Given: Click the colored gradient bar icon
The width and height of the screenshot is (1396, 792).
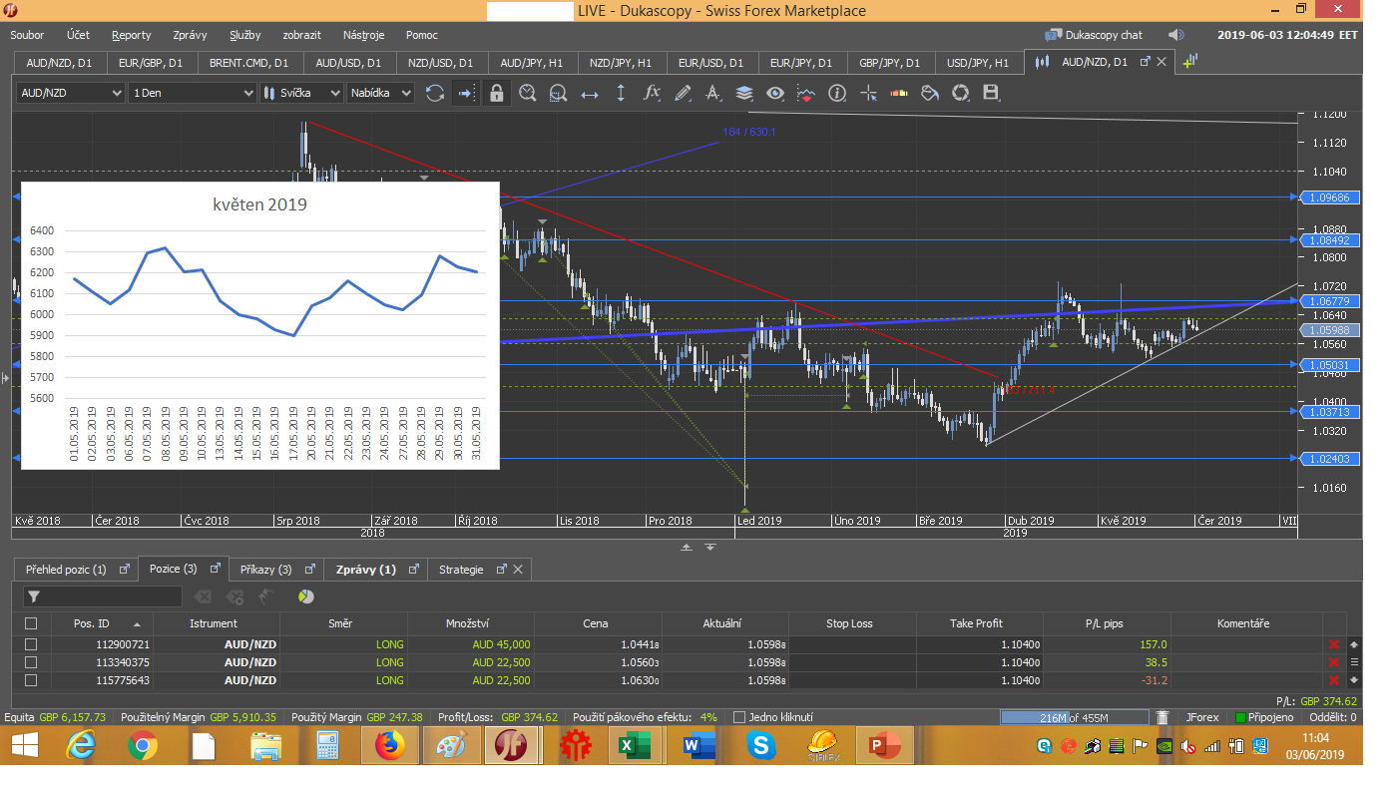Looking at the screenshot, I should coord(899,93).
